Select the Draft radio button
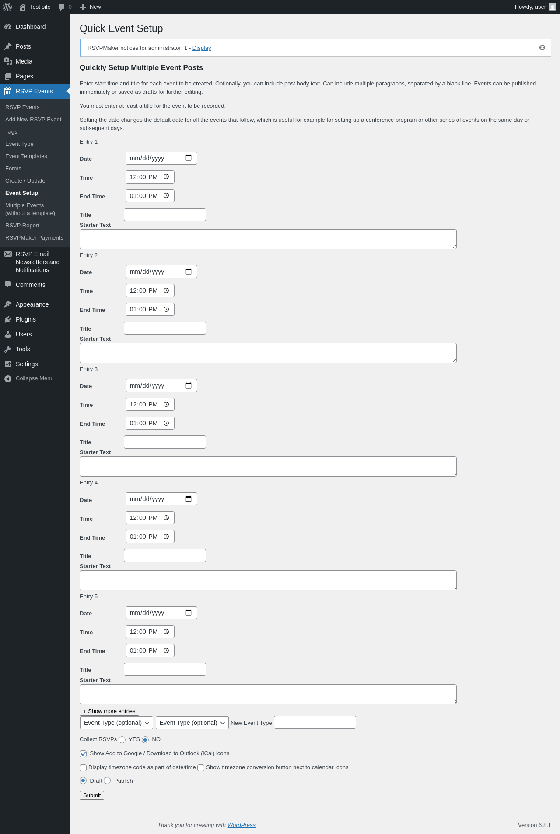Image resolution: width=560 pixels, height=834 pixels. pyautogui.click(x=83, y=781)
